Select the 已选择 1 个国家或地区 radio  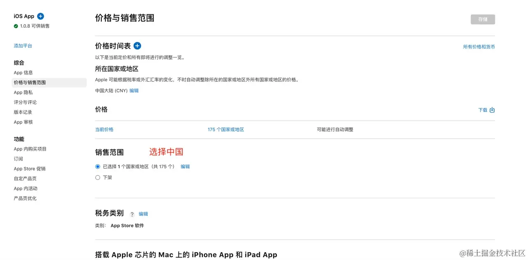[98, 167]
